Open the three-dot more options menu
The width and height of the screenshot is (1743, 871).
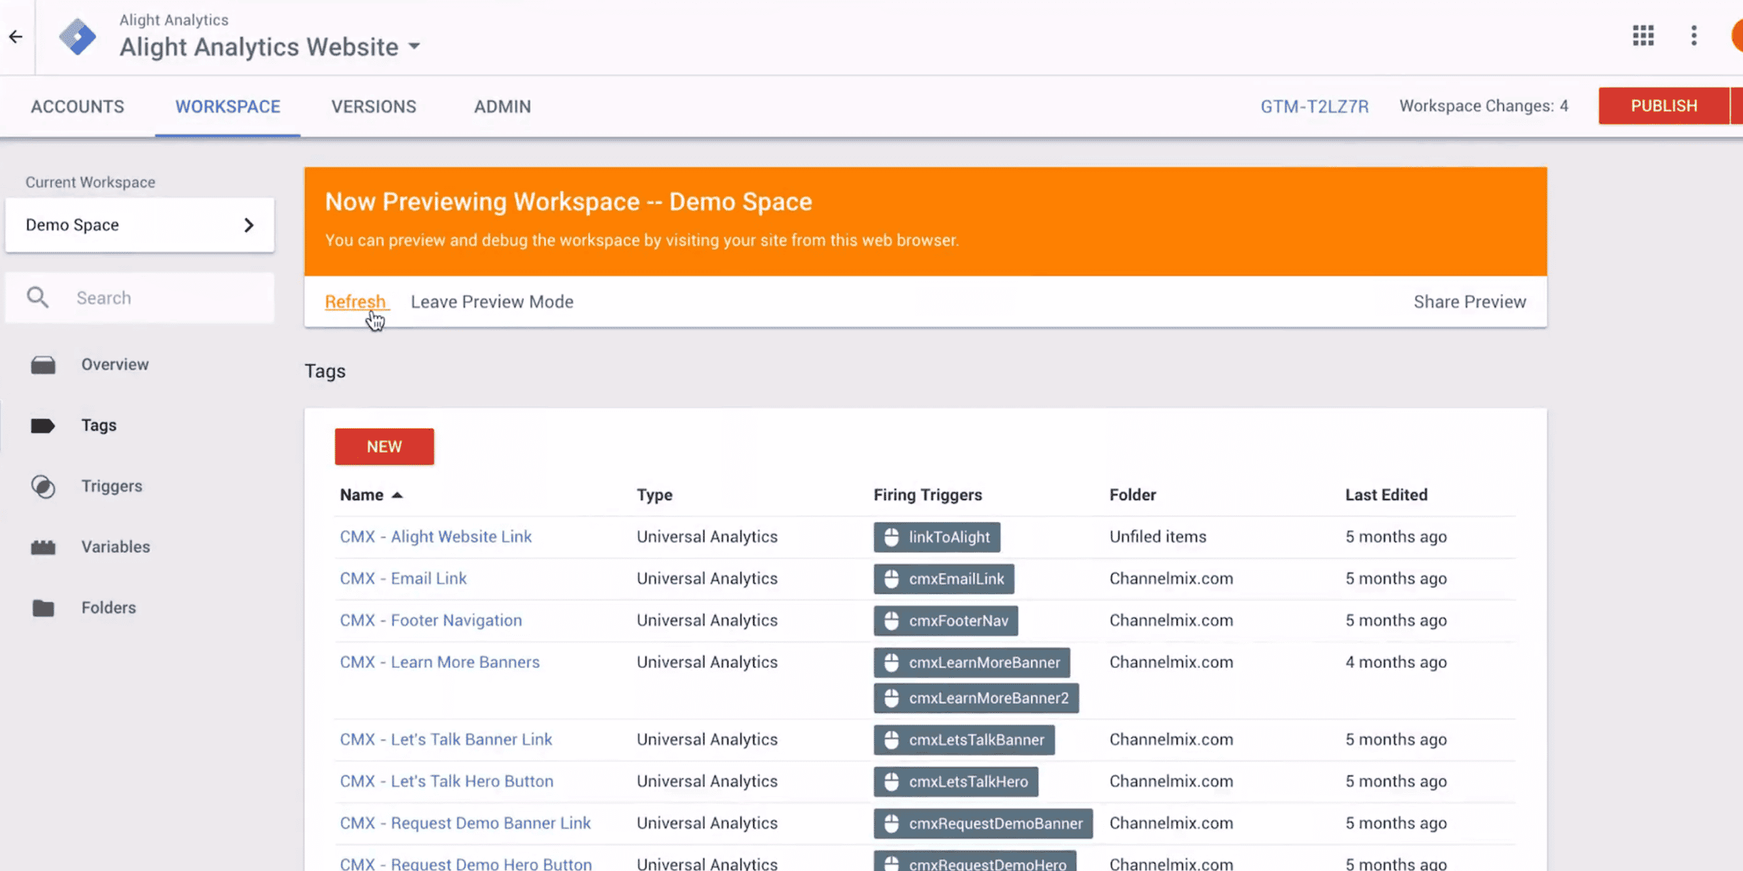[1694, 35]
